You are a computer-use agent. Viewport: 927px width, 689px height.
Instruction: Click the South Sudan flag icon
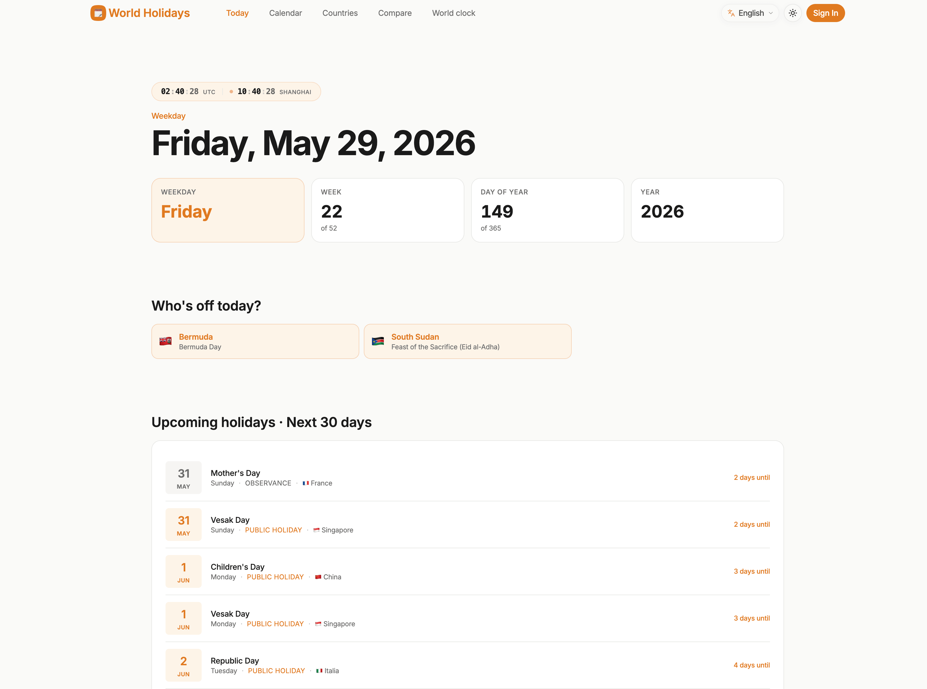(378, 341)
